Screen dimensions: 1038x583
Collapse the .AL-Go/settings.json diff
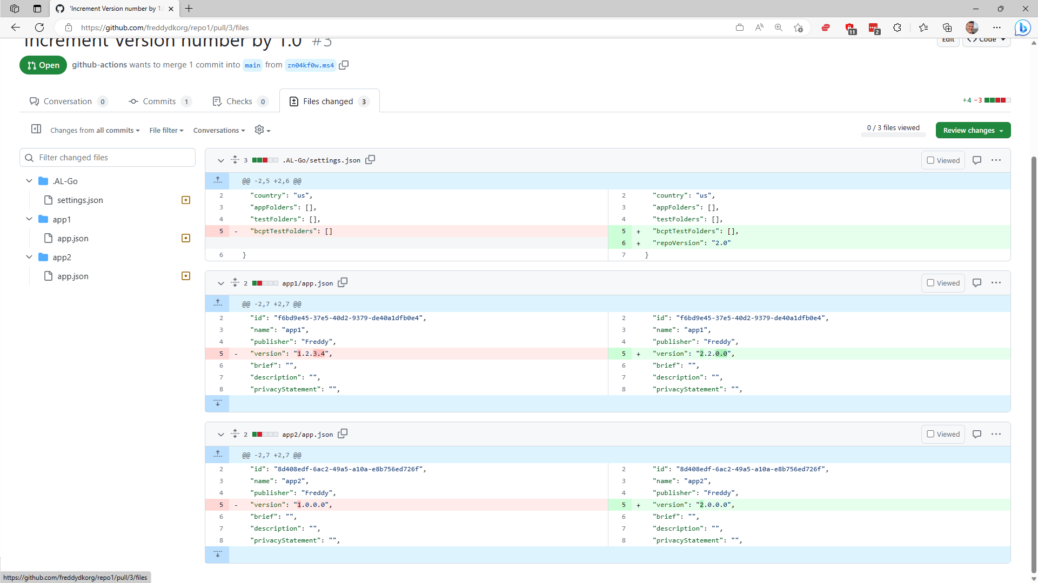[x=220, y=160]
